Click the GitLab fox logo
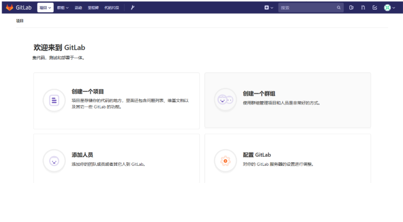Image resolution: width=403 pixels, height=222 pixels. point(10,8)
